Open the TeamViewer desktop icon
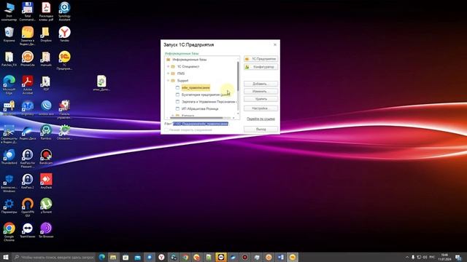 click(x=28, y=230)
